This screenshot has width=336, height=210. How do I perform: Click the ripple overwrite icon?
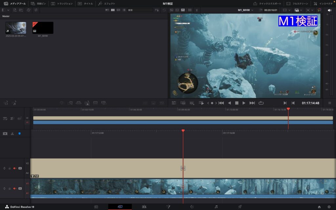click(x=78, y=103)
